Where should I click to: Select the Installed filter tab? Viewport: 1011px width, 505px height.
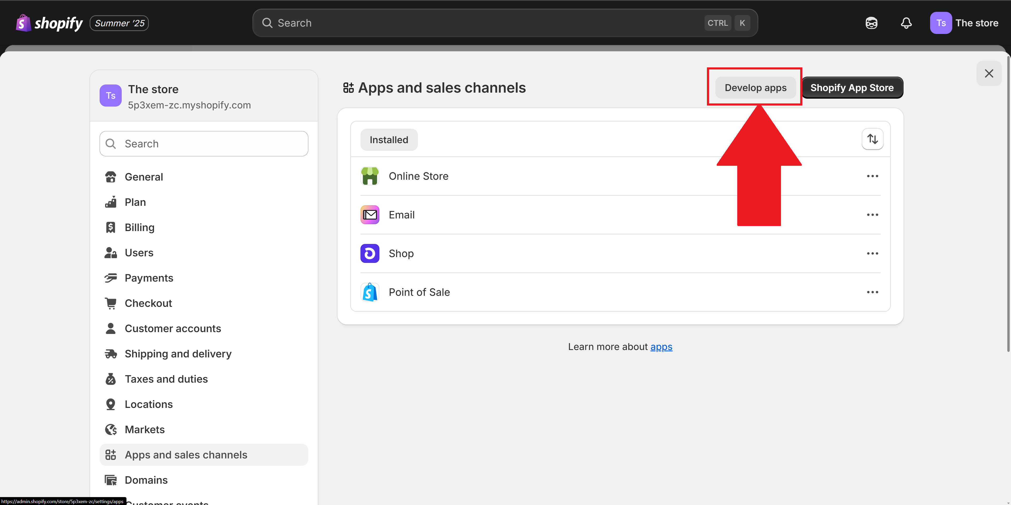389,139
